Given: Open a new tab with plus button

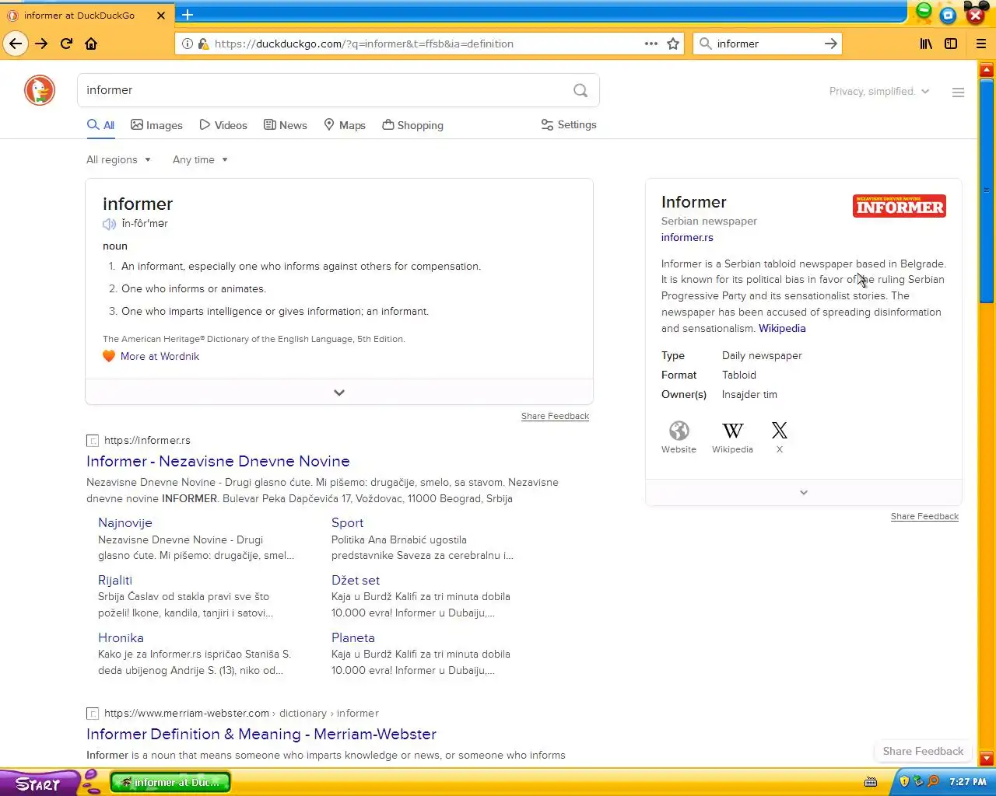Looking at the screenshot, I should (x=188, y=14).
